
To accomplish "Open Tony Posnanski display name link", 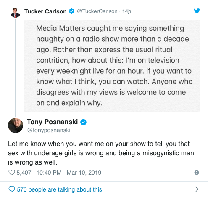I will (x=52, y=122).
